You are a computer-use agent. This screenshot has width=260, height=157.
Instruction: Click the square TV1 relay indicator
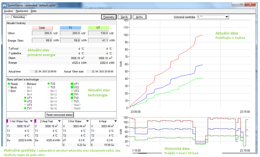(x=72, y=94)
